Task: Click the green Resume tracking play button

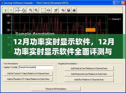Action: coord(6,10)
